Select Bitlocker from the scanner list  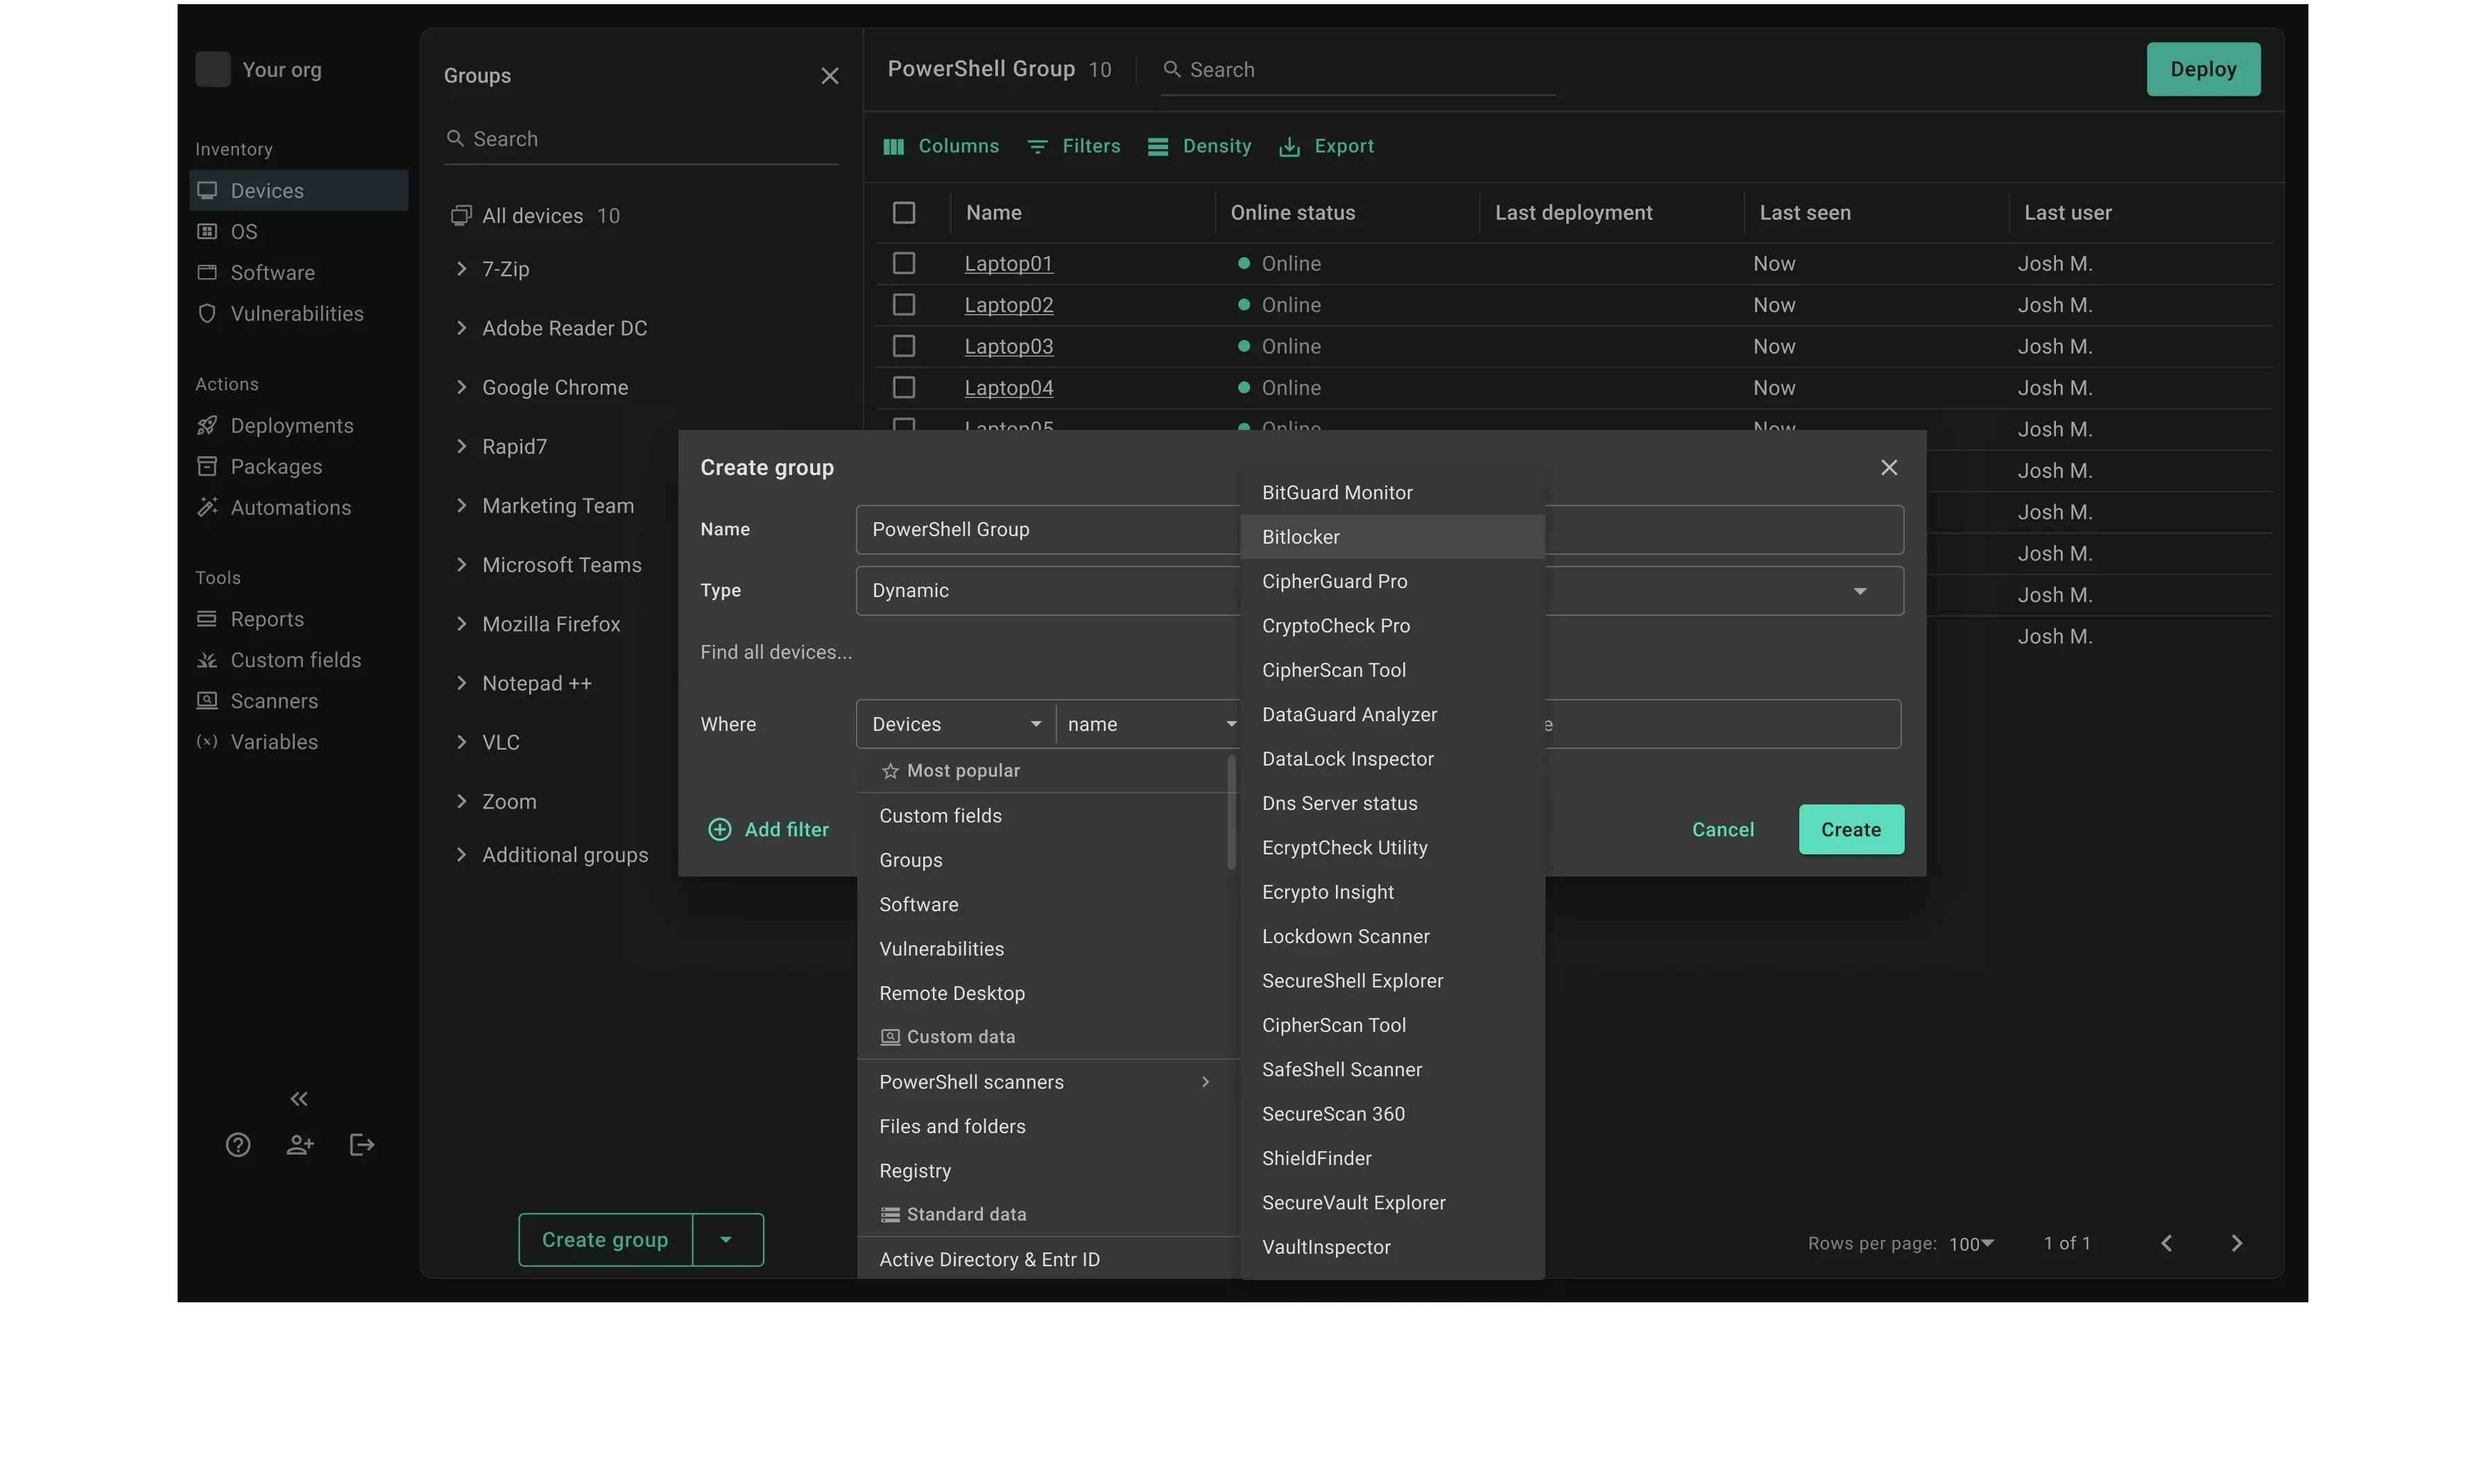1301,537
